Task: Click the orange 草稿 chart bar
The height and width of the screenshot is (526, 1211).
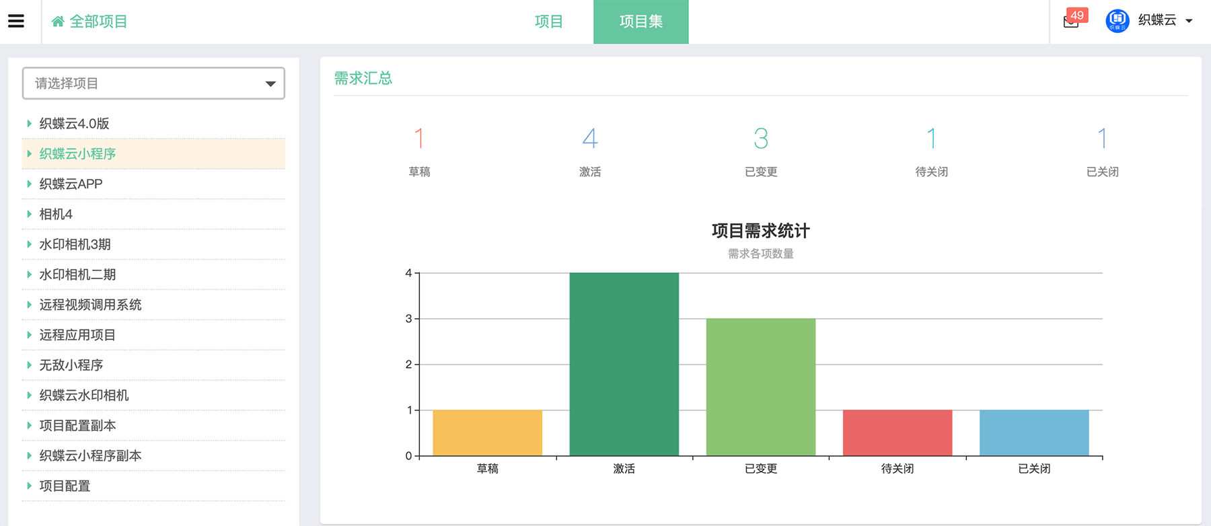Action: pos(488,433)
